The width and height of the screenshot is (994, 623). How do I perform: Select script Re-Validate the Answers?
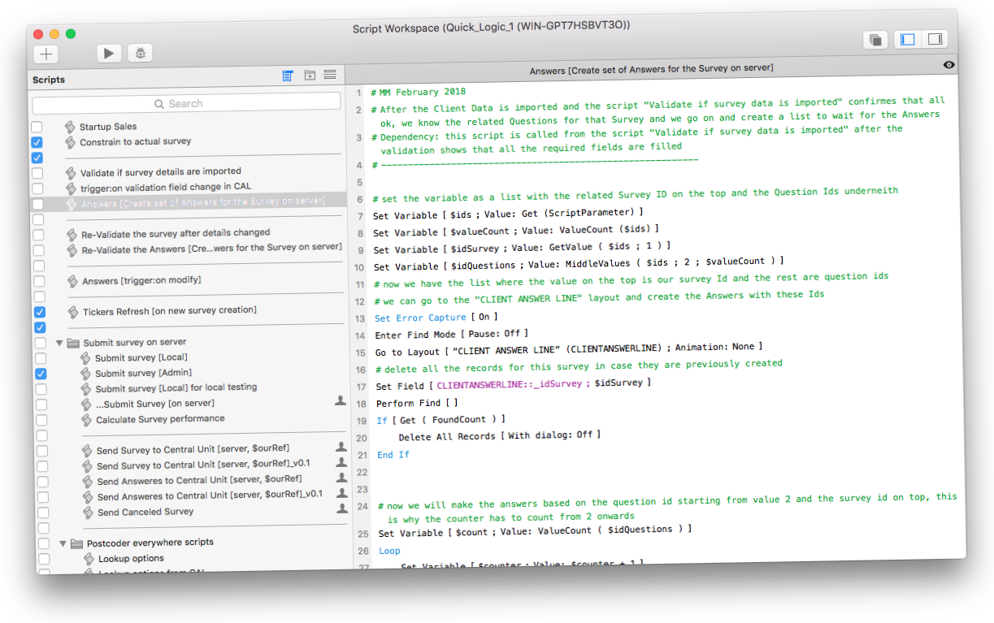tap(211, 248)
